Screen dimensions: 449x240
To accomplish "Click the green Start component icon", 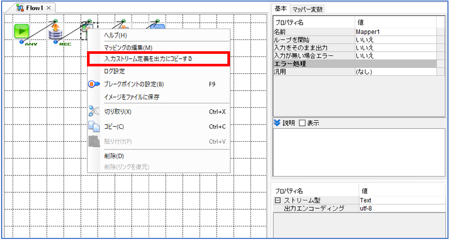I will click(21, 31).
